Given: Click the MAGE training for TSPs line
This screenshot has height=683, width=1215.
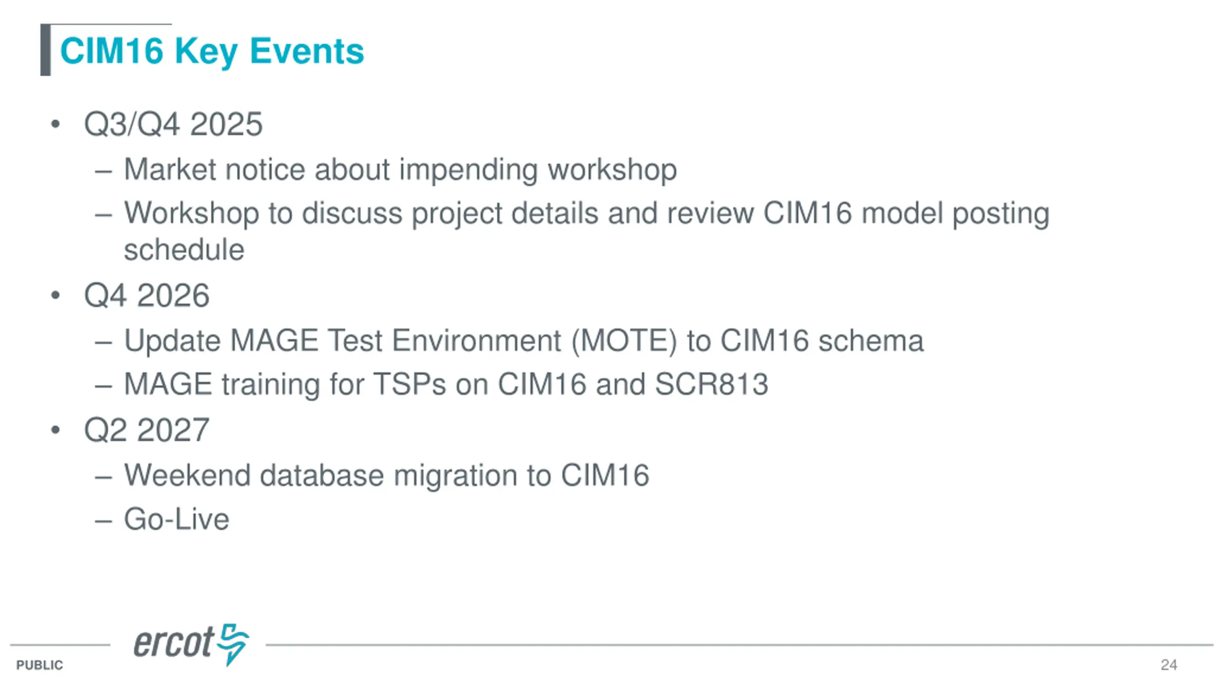Looking at the screenshot, I should click(x=446, y=384).
